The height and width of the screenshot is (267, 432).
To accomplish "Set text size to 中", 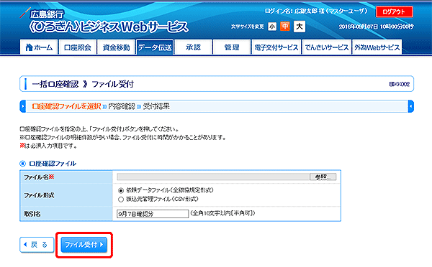I will tap(285, 27).
